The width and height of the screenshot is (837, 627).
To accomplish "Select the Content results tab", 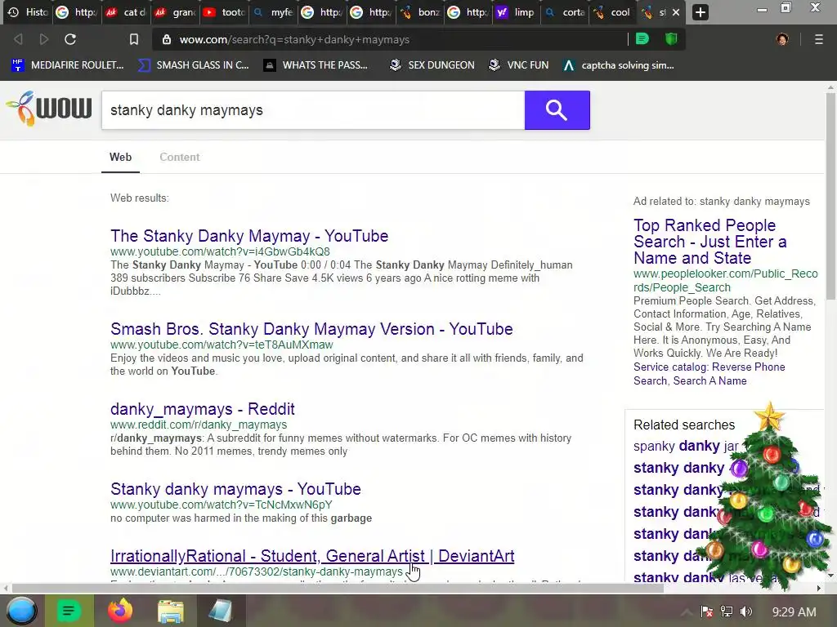I will point(179,158).
